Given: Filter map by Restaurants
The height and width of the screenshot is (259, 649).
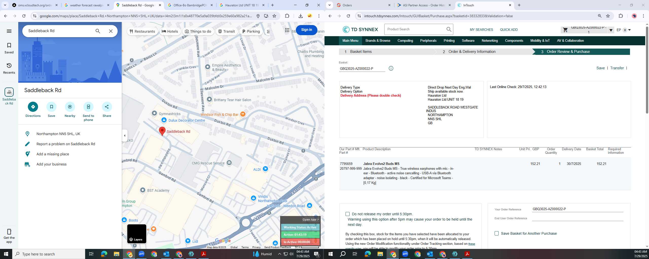Looking at the screenshot, I should 142,31.
